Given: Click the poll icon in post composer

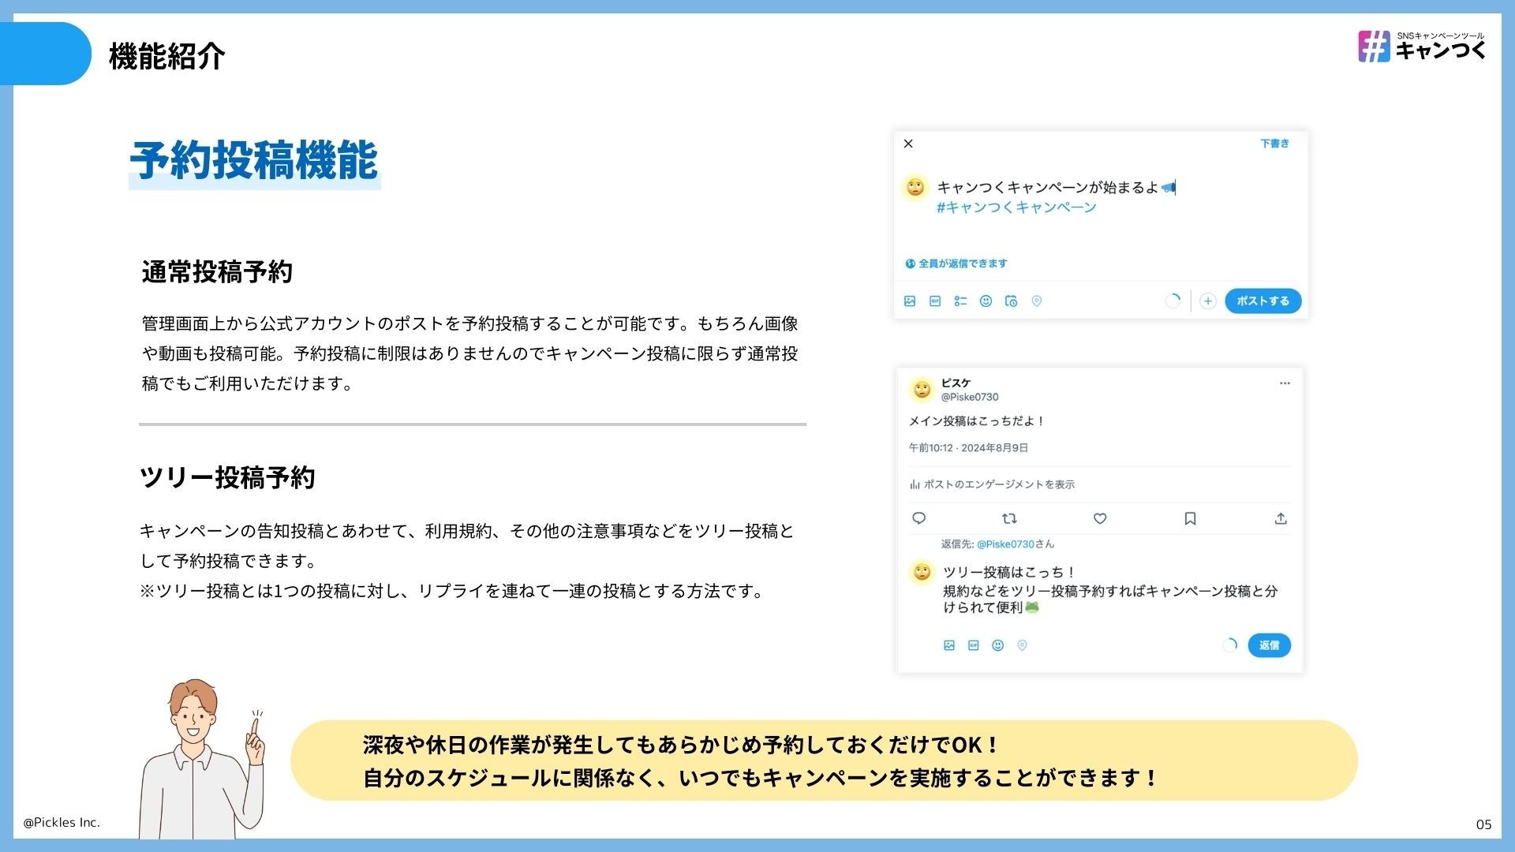Looking at the screenshot, I should pyautogui.click(x=960, y=301).
